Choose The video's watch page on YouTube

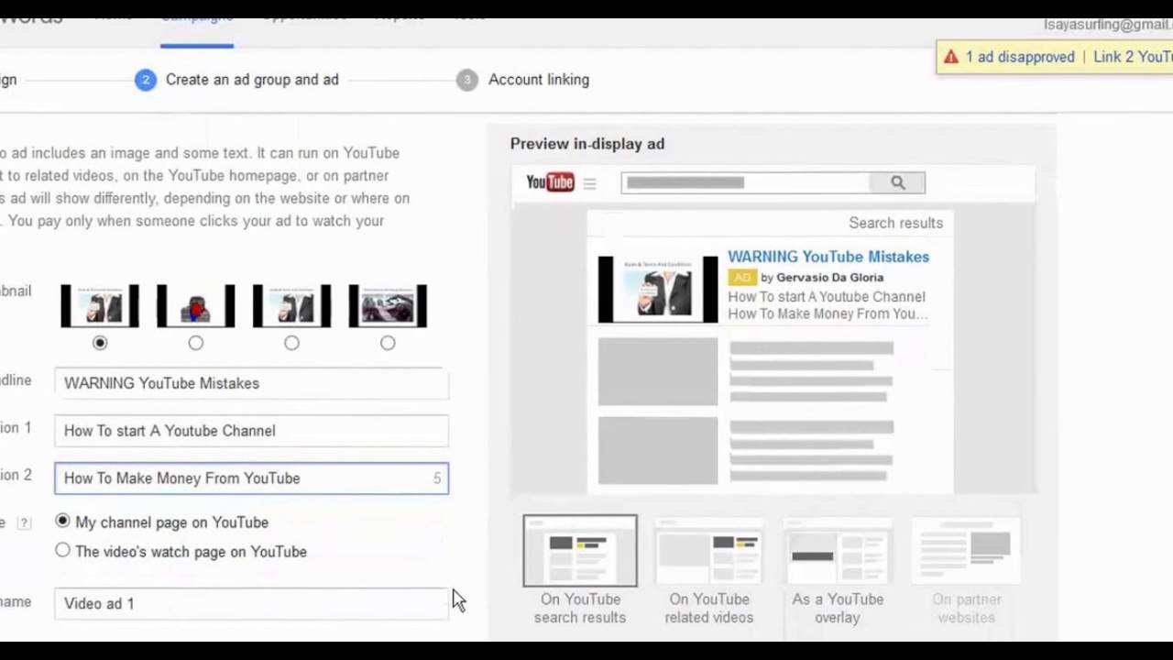click(x=62, y=550)
